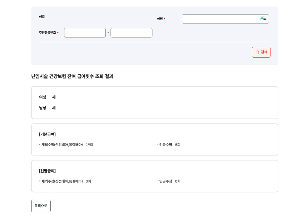Viewport: 290px width, 217px height.
Task: Click the second 주민등록번호 digit box
Action: [131, 32]
